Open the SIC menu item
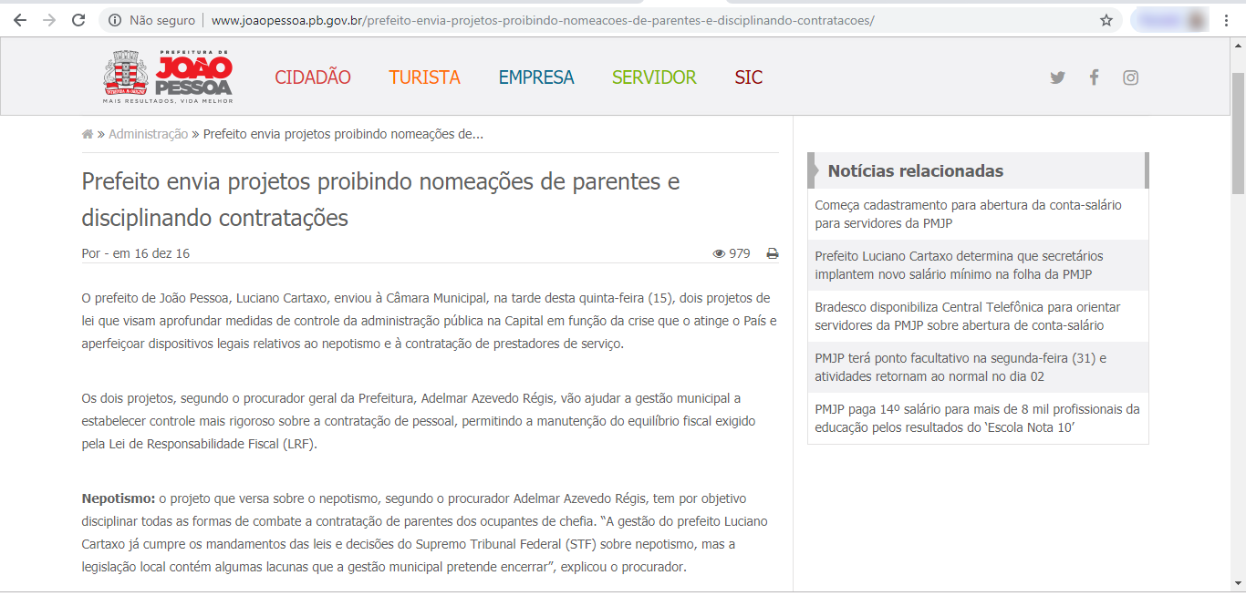This screenshot has height=596, width=1246. (x=748, y=77)
